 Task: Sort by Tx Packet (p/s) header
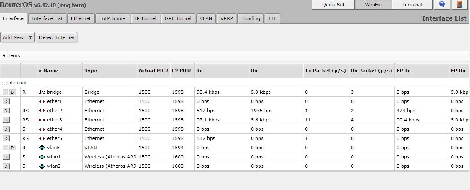tap(326, 71)
